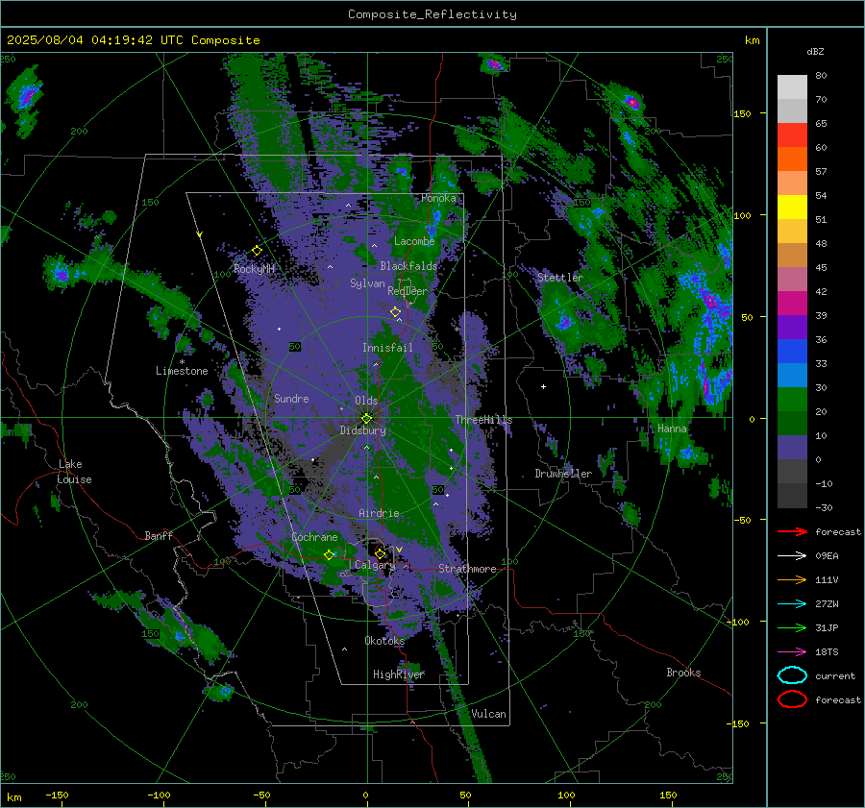This screenshot has height=808, width=865.
Task: Click the Hanna city label
Action: coord(672,428)
